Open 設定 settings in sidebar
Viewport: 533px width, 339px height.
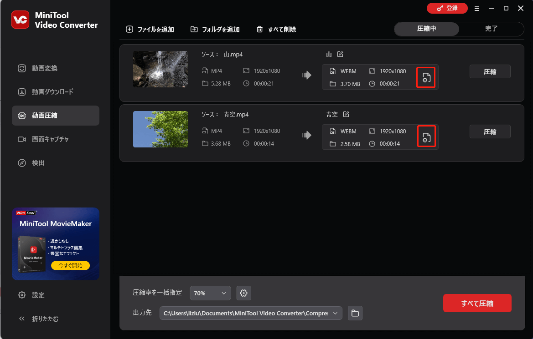click(x=31, y=295)
